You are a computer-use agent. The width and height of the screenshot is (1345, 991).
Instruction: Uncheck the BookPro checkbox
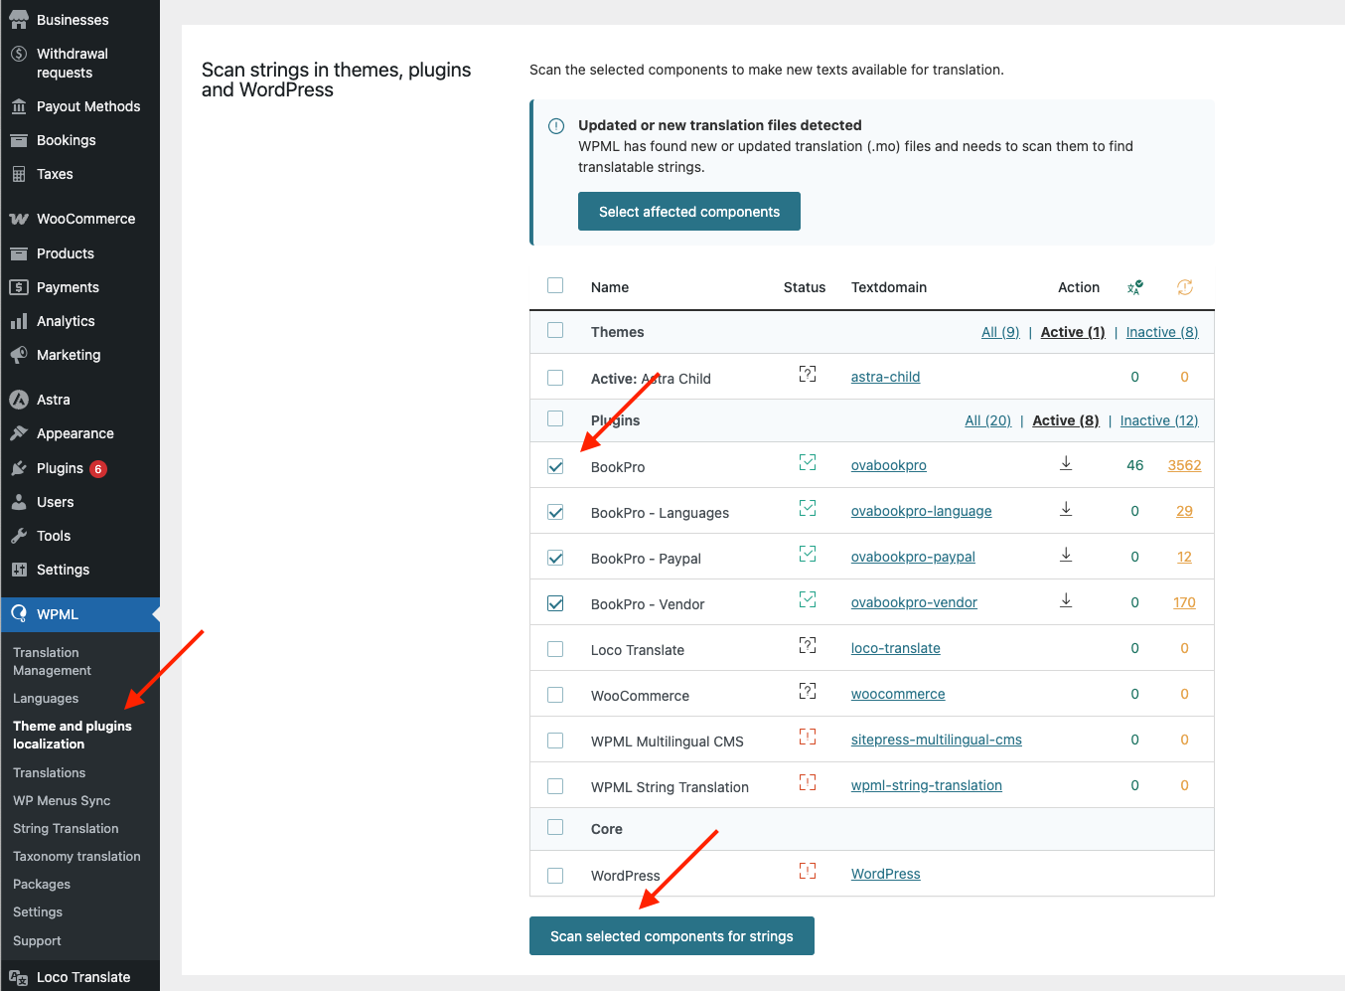tap(555, 466)
